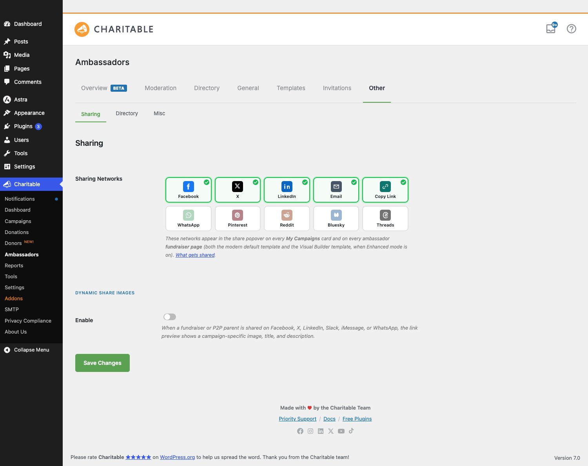Switch to the General tab
Image resolution: width=588 pixels, height=466 pixels.
pyautogui.click(x=248, y=88)
